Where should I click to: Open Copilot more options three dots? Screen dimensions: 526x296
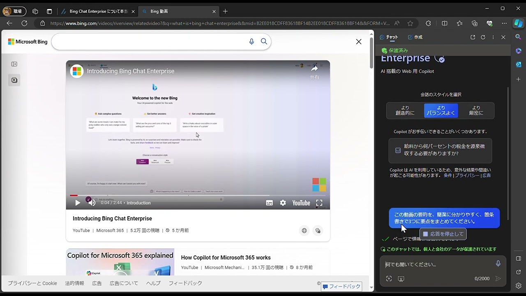click(x=493, y=37)
